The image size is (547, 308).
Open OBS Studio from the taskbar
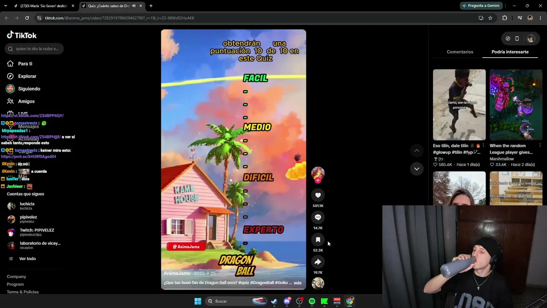[x=300, y=301]
